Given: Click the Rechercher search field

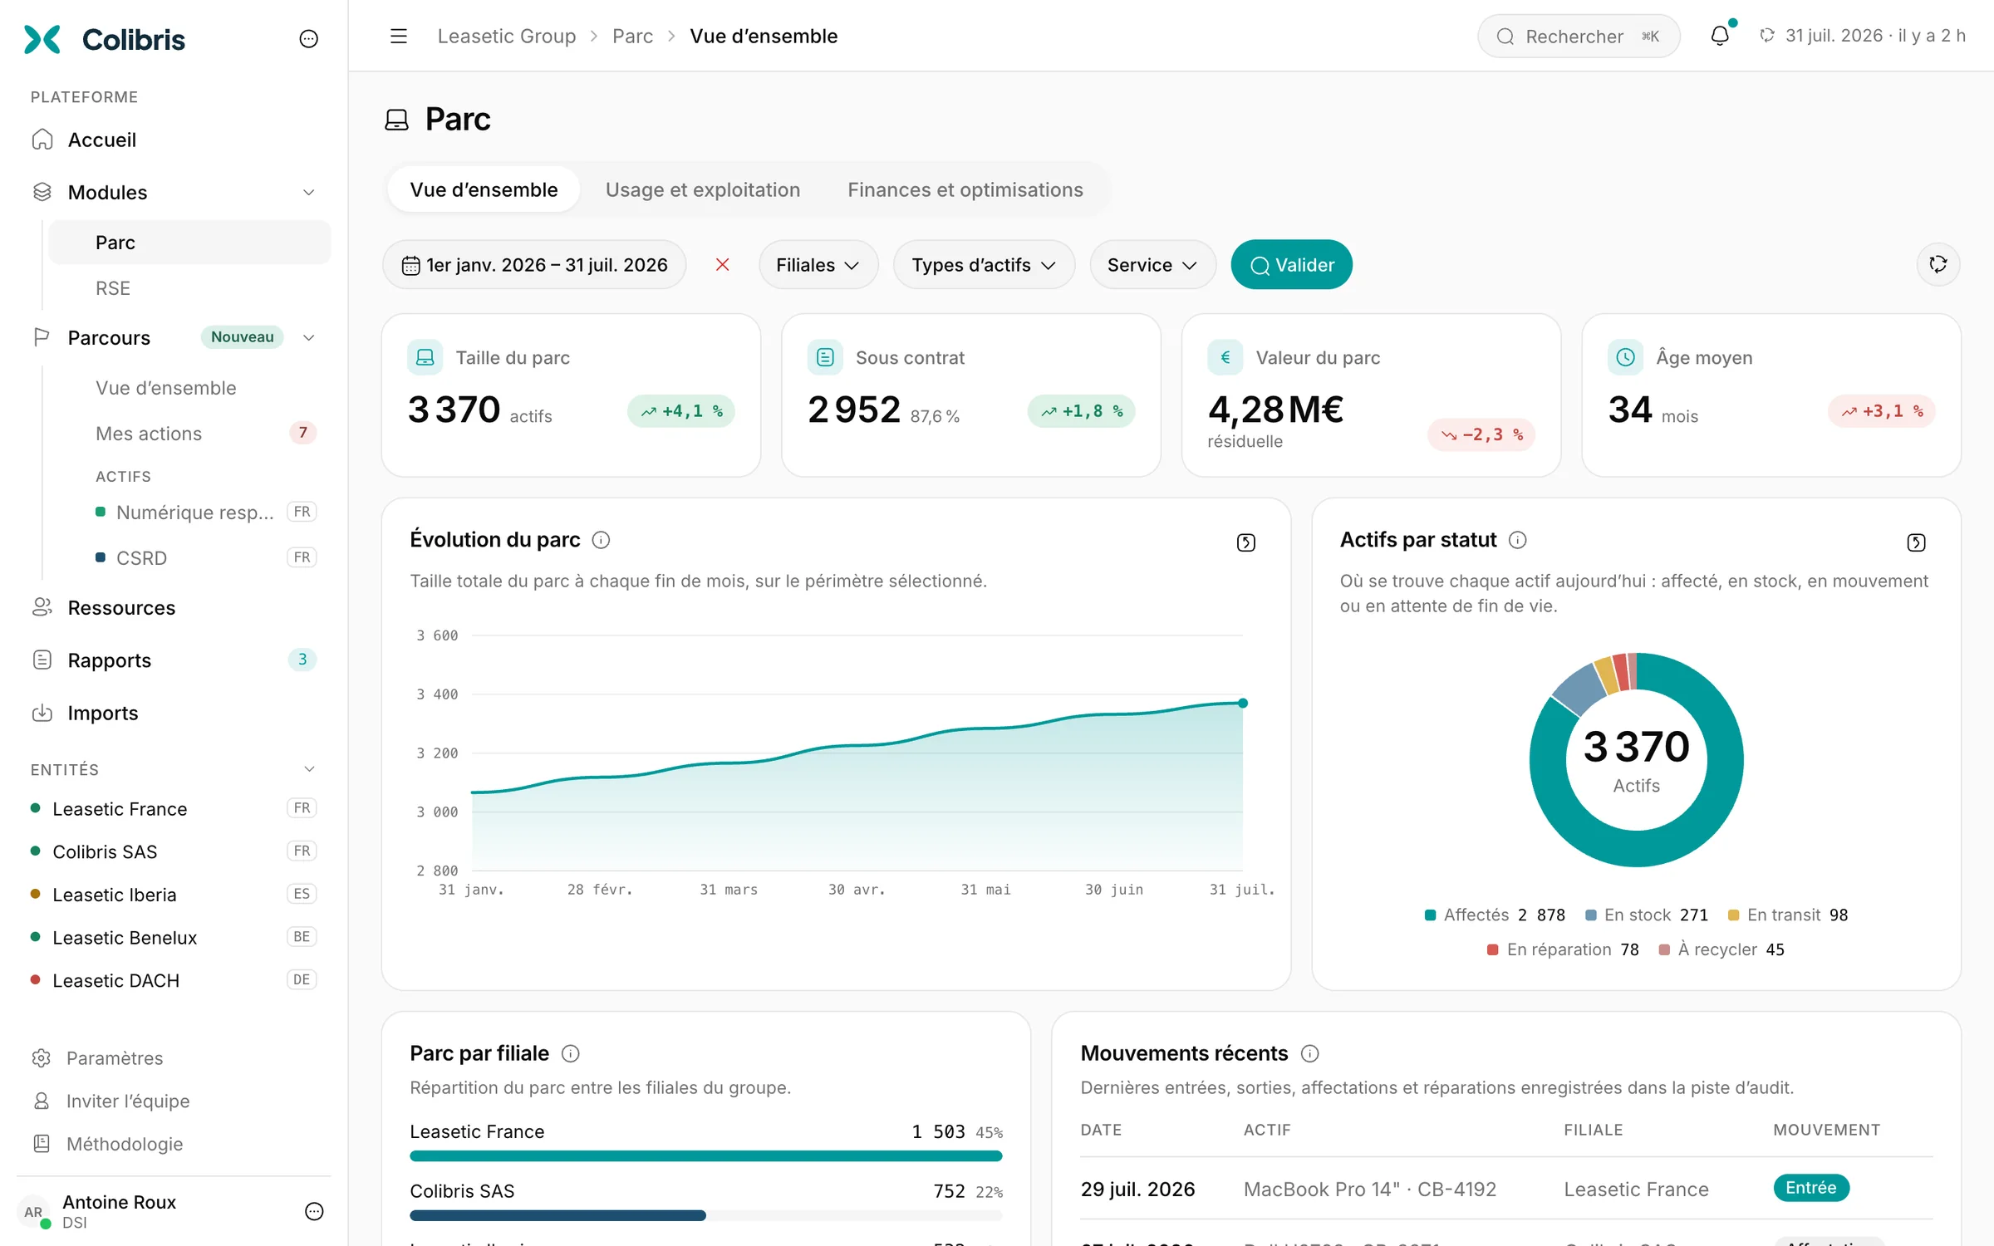Looking at the screenshot, I should [1579, 36].
